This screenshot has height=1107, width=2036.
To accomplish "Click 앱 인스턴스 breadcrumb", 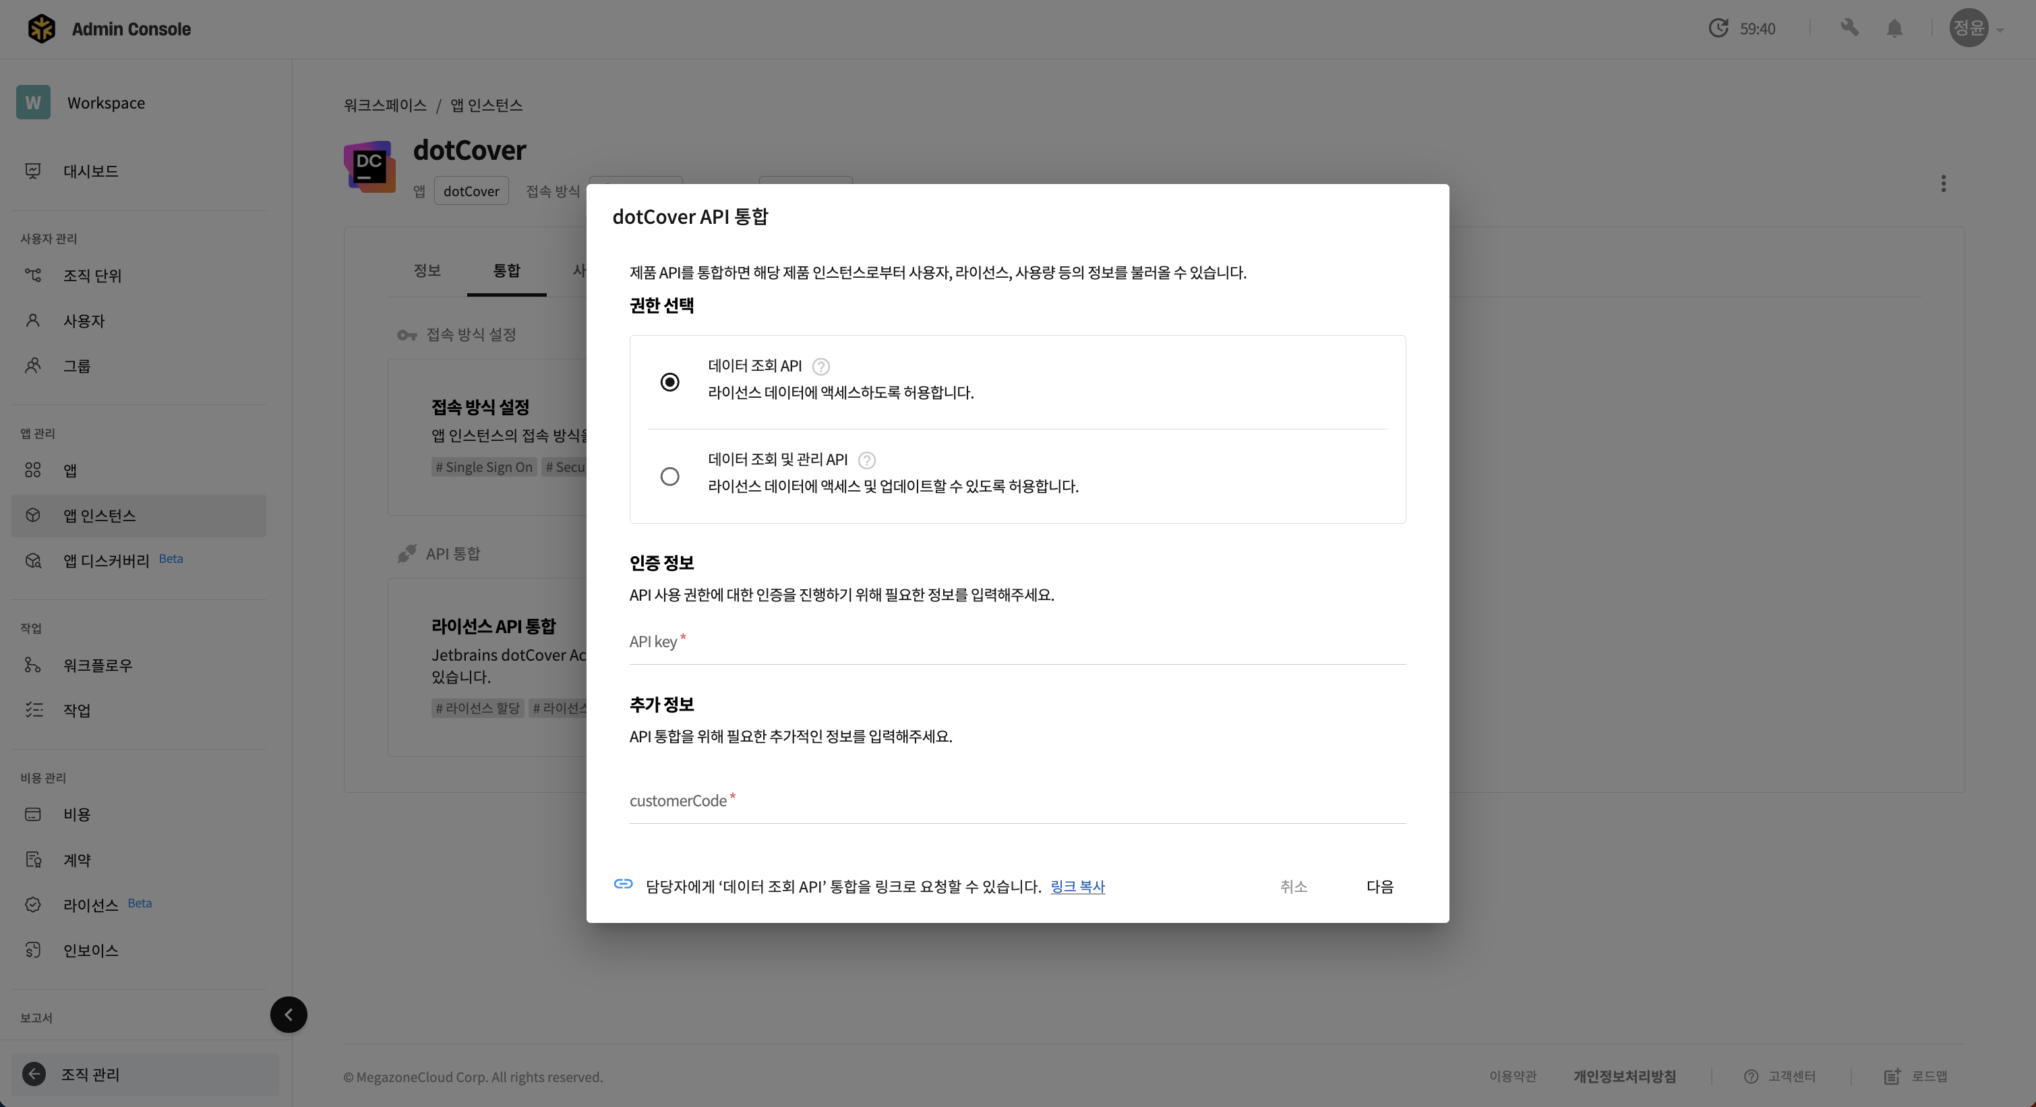I will [x=486, y=105].
